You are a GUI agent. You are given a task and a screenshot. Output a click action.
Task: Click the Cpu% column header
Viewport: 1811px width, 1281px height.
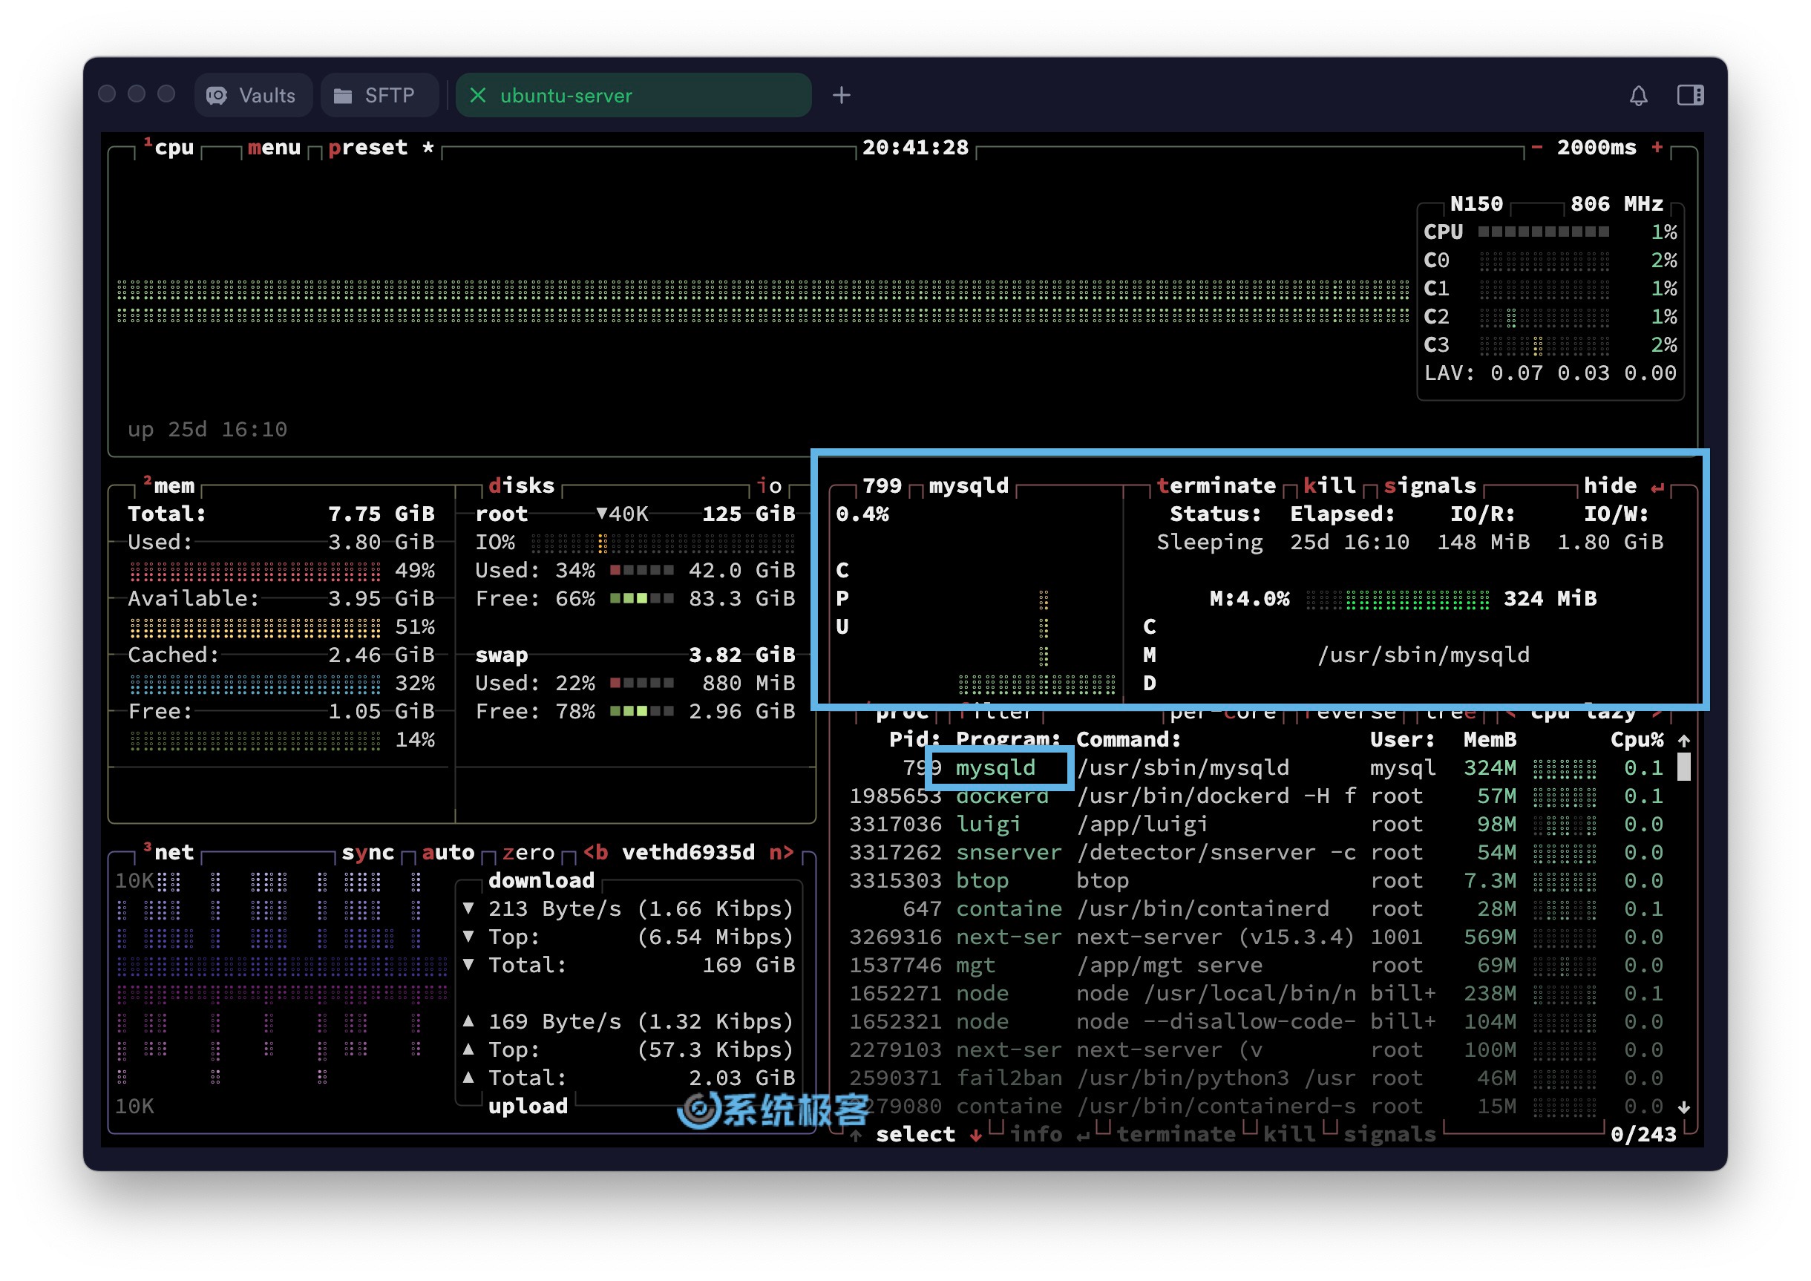click(x=1637, y=740)
